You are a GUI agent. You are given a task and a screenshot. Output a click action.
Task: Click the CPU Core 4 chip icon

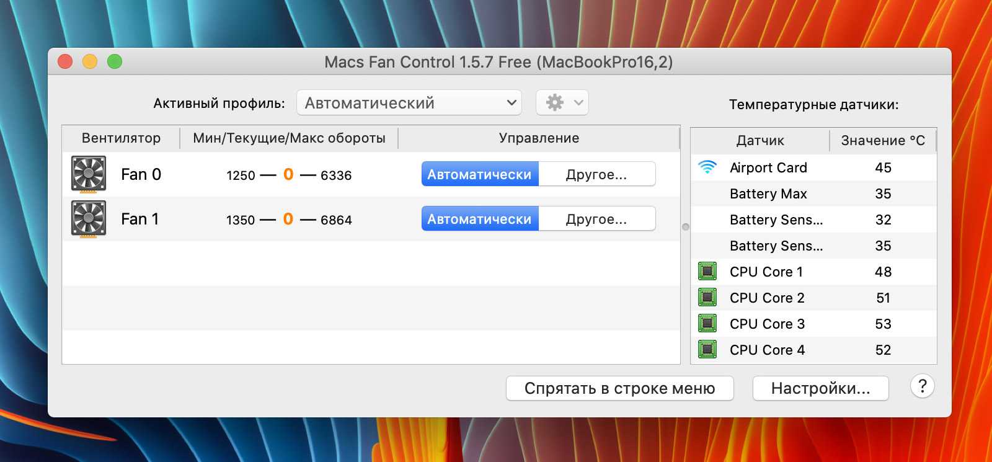707,350
